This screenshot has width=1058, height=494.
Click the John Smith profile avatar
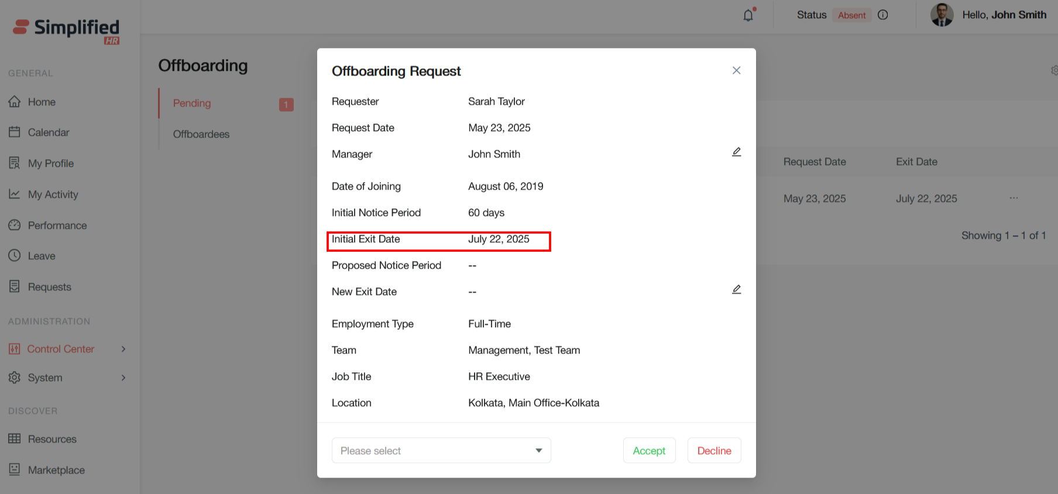(x=942, y=15)
